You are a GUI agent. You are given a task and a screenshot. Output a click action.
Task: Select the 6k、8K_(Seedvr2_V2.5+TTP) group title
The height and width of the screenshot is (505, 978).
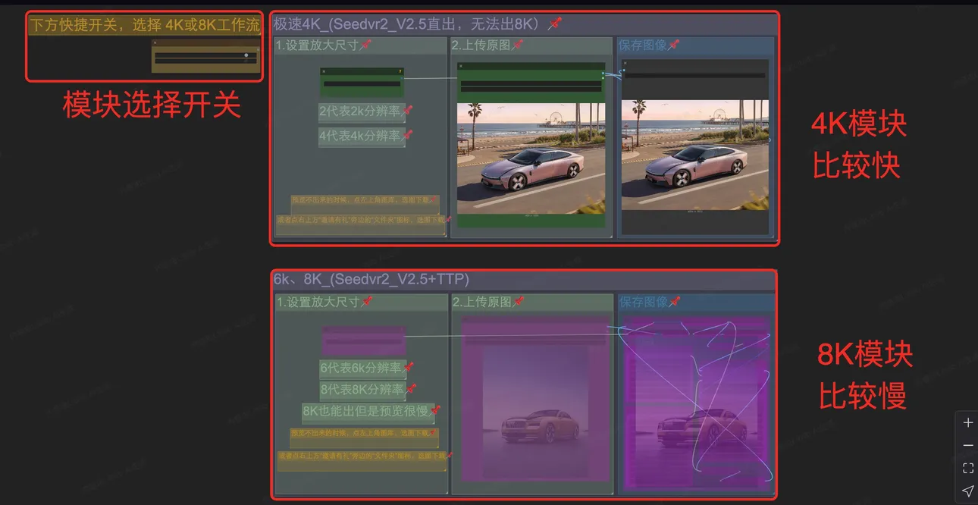click(371, 280)
